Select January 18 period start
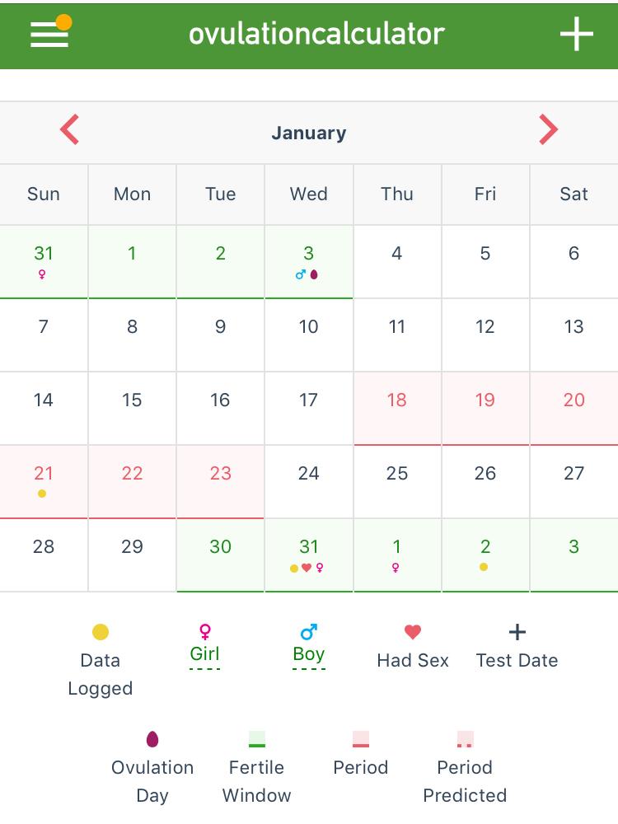The image size is (618, 824). 397,409
